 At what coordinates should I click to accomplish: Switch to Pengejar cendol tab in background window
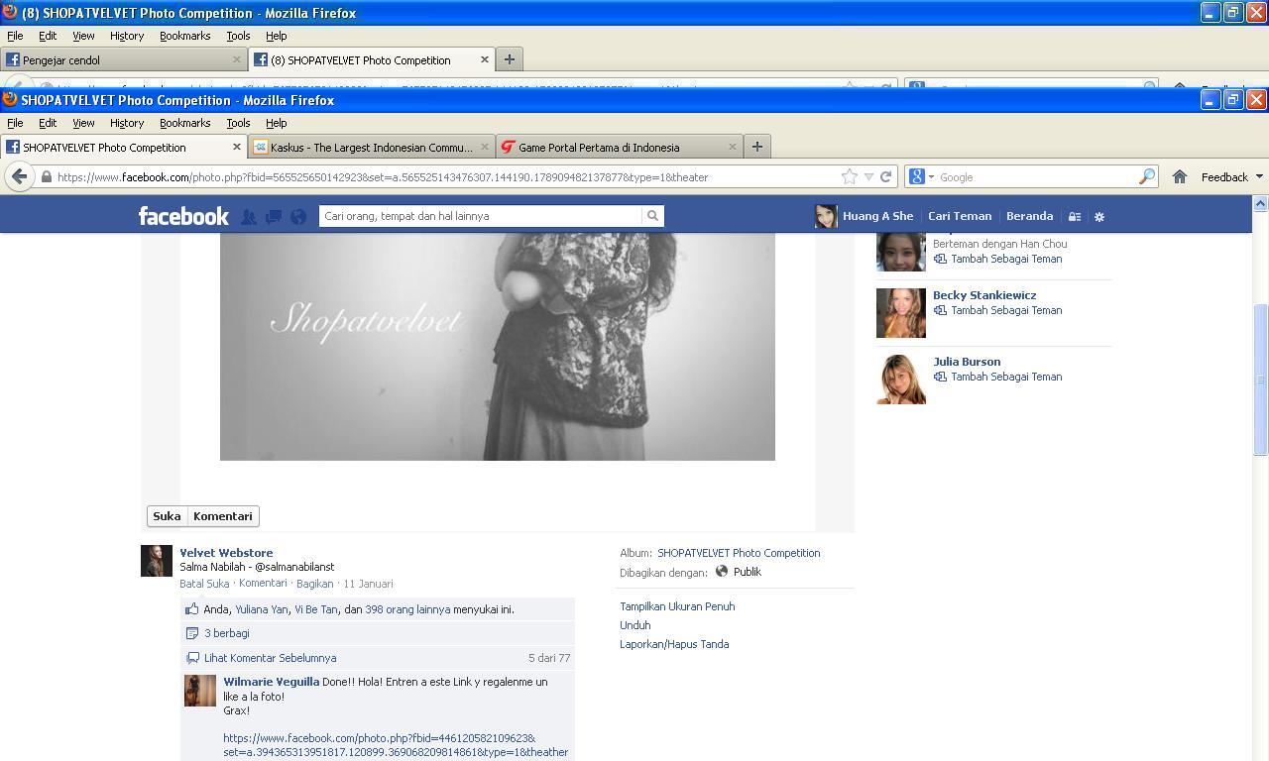click(x=124, y=59)
